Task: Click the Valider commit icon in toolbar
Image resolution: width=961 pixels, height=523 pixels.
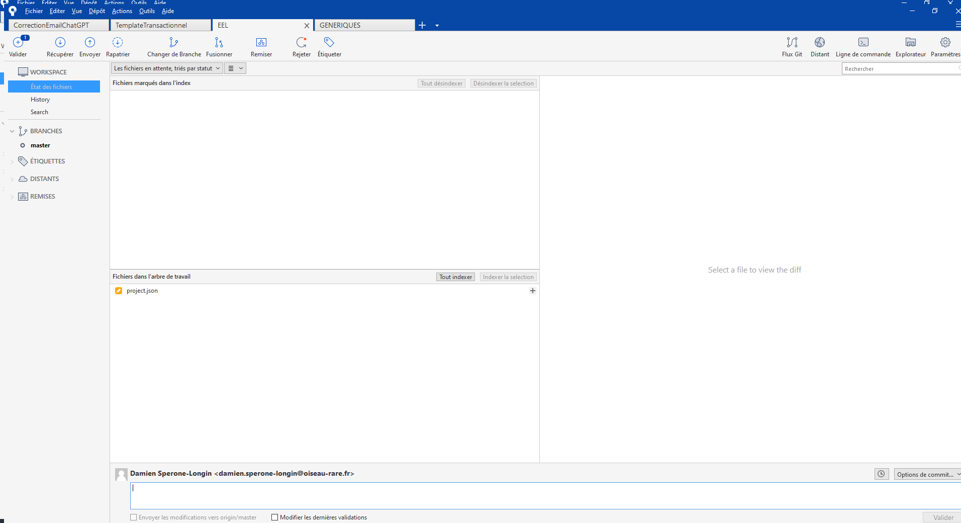Action: [x=18, y=43]
